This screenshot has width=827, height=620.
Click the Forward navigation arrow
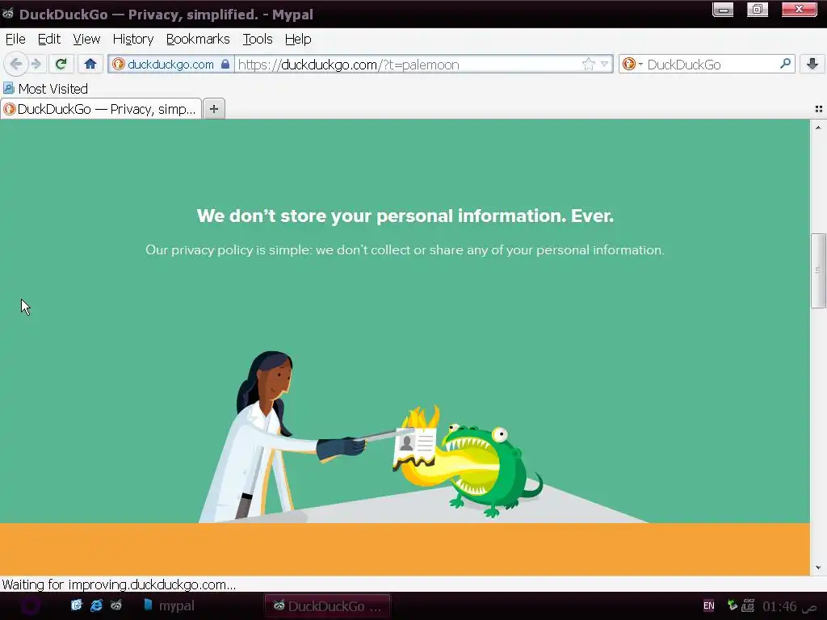pos(36,65)
